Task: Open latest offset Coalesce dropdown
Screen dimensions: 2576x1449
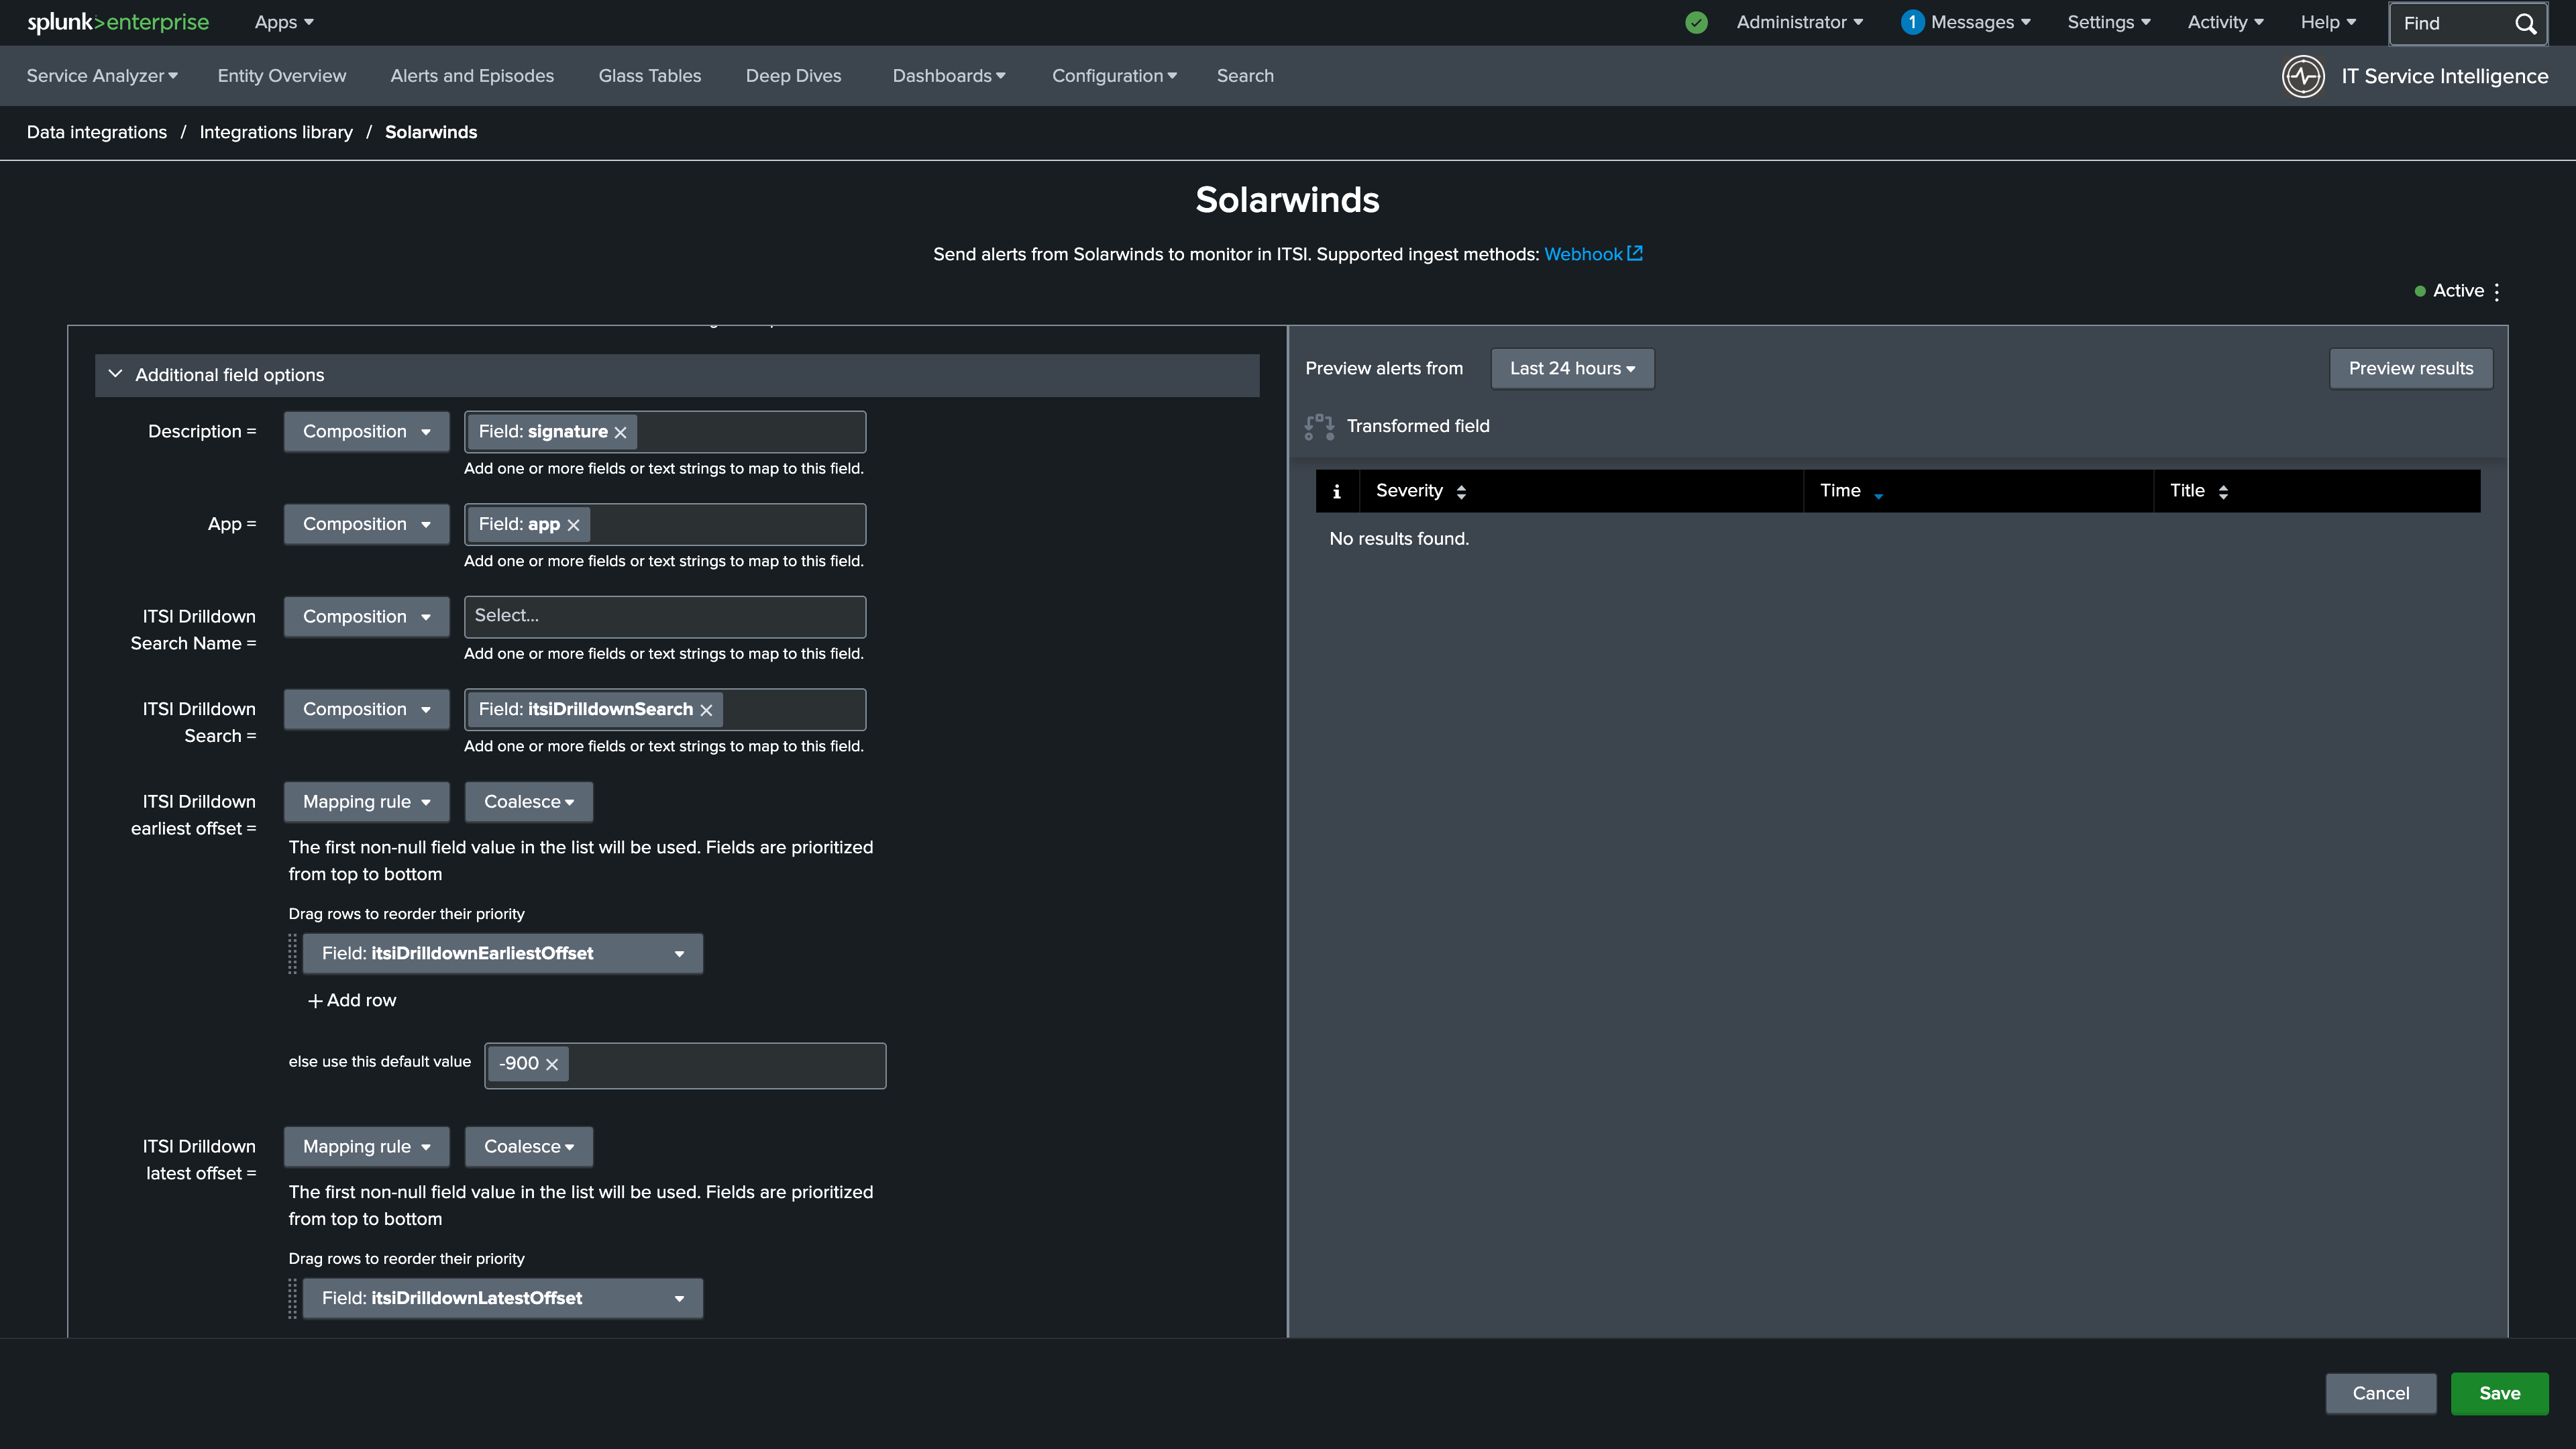Action: 529,1147
